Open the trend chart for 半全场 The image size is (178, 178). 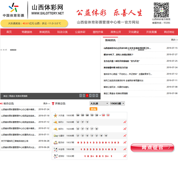click(125, 149)
